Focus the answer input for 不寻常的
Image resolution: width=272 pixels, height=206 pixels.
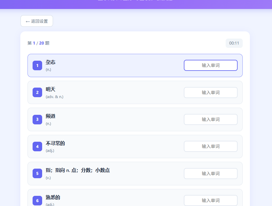tap(210, 147)
